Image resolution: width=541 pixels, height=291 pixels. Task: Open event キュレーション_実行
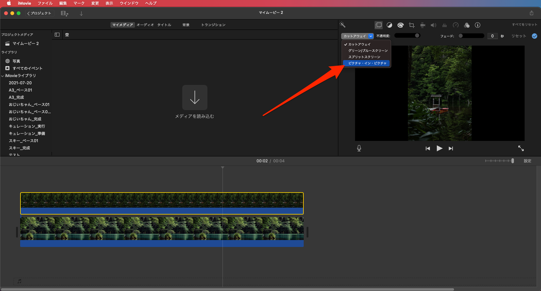pos(27,126)
